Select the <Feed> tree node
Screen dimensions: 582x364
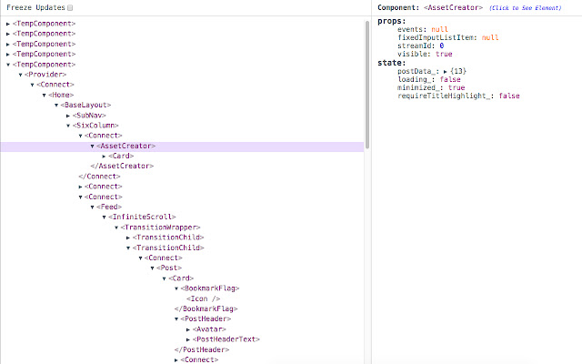pyautogui.click(x=109, y=207)
